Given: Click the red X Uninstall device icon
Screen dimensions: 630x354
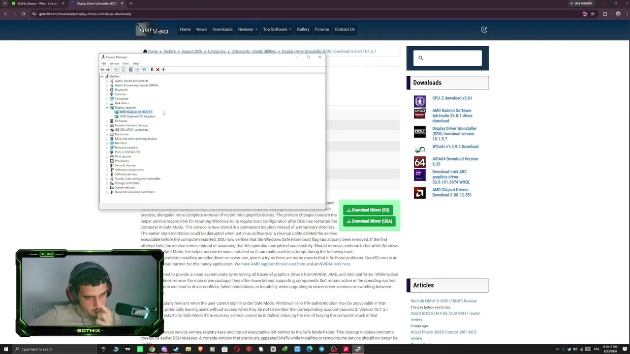Looking at the screenshot, I should click(x=157, y=69).
